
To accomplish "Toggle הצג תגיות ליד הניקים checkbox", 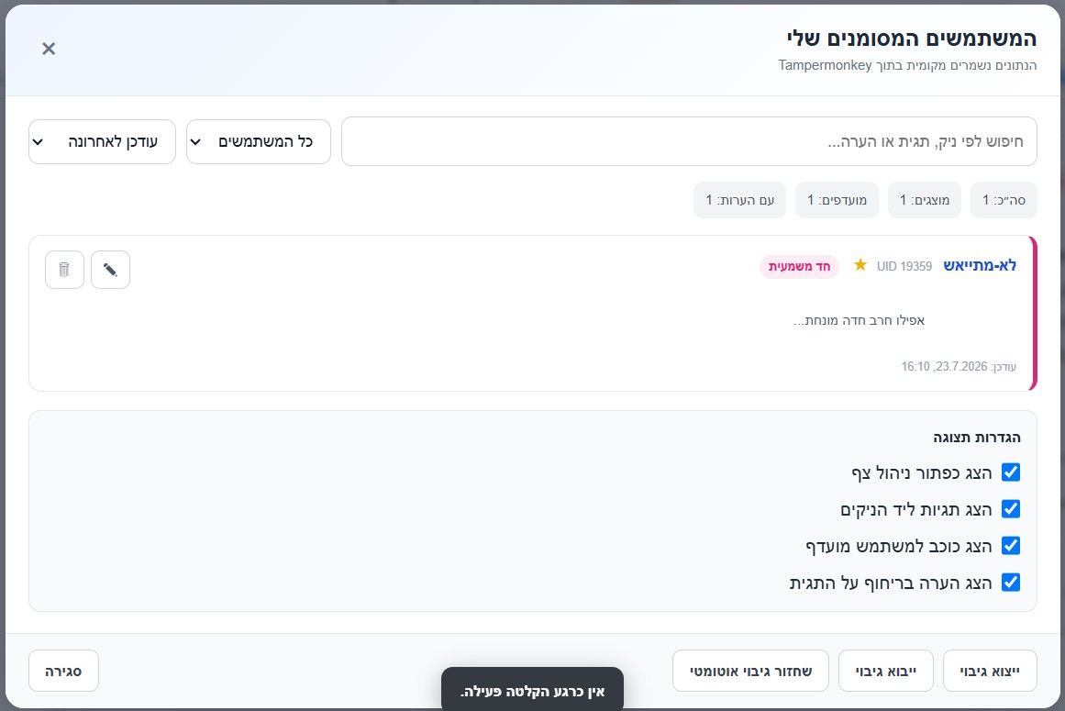I will [1011, 508].
